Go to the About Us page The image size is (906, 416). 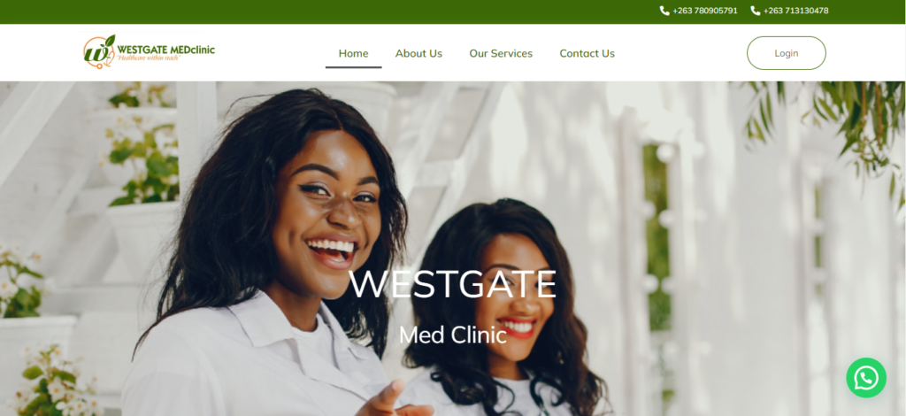click(x=418, y=53)
